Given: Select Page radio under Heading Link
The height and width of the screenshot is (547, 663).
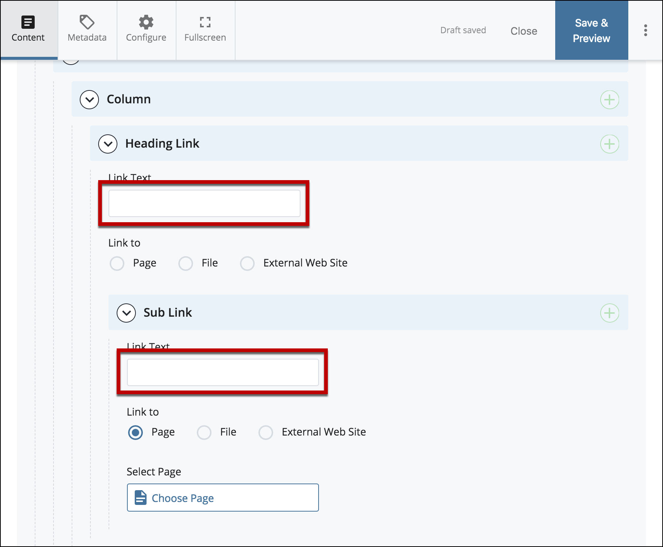Looking at the screenshot, I should pyautogui.click(x=117, y=264).
